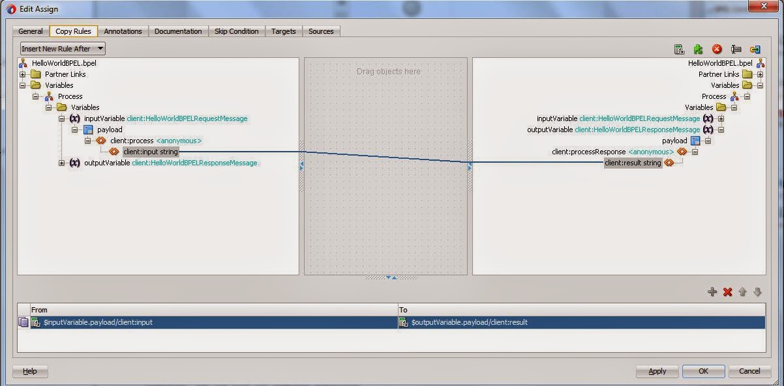Click the green puzzle-piece toolbar icon
Screen dimensions: 784x386
(699, 49)
